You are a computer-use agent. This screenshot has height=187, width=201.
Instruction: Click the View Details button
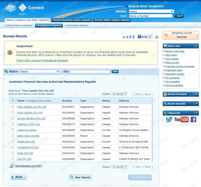(x=140, y=177)
